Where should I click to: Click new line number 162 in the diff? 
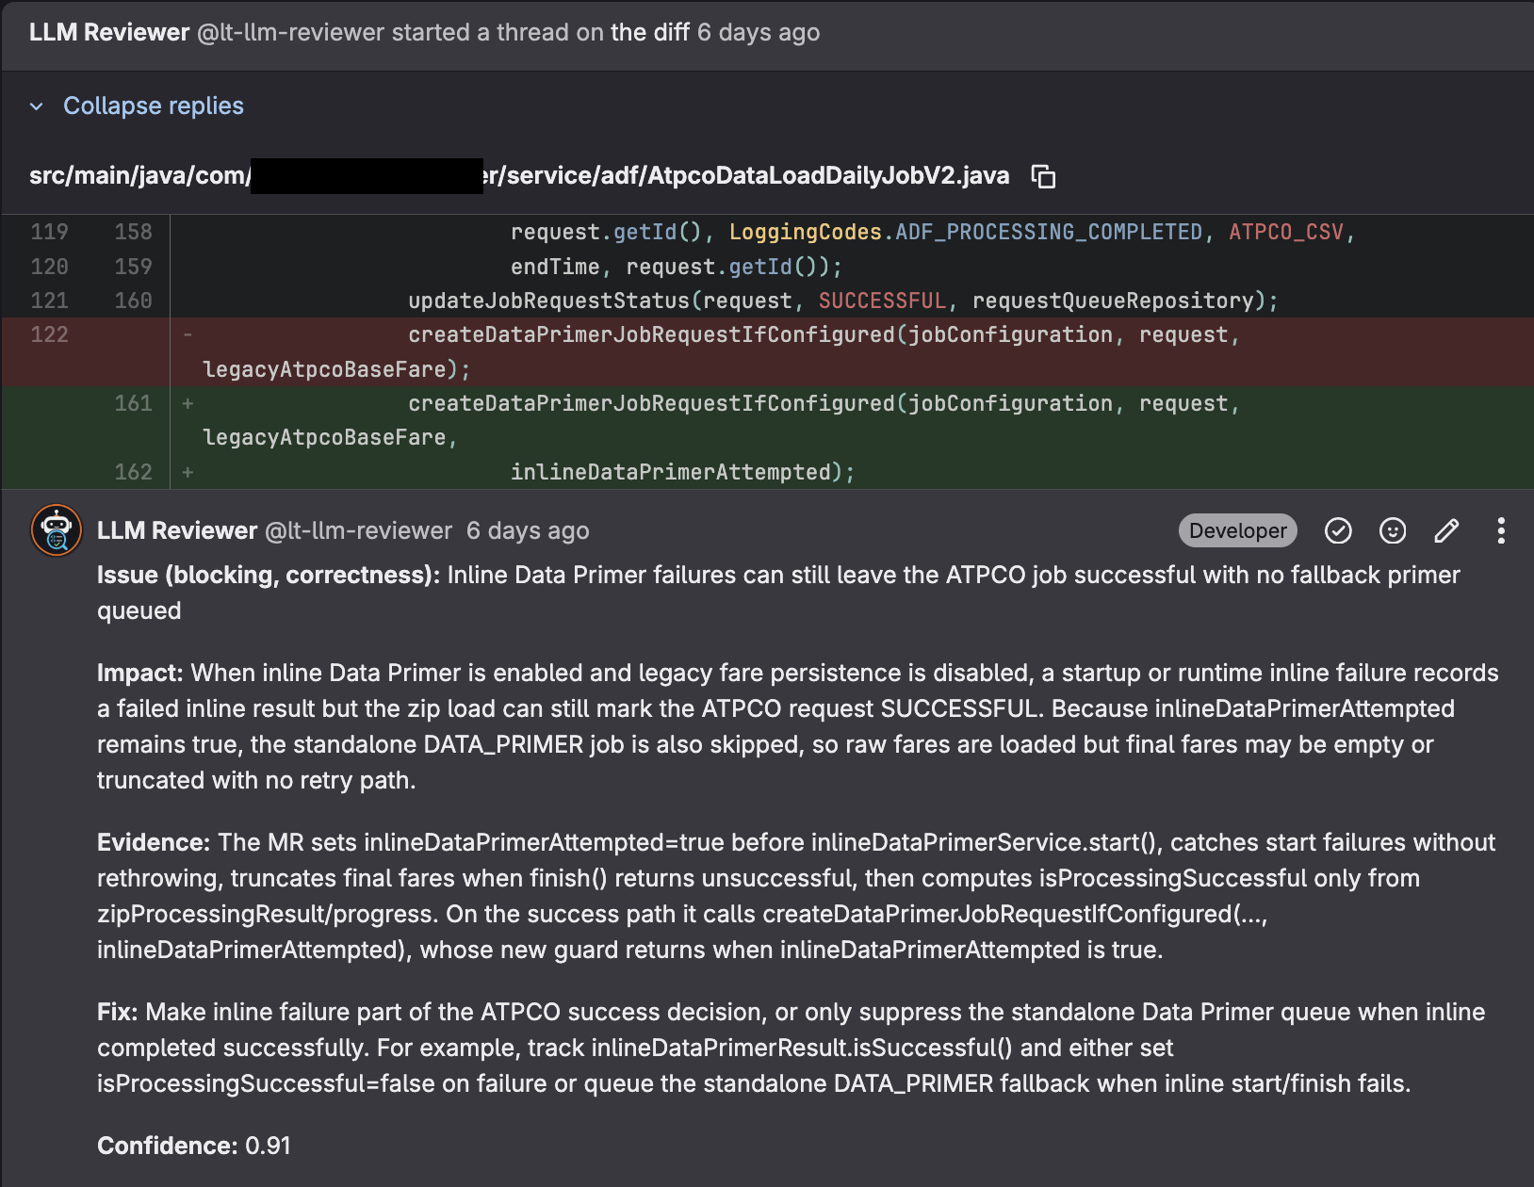point(133,472)
